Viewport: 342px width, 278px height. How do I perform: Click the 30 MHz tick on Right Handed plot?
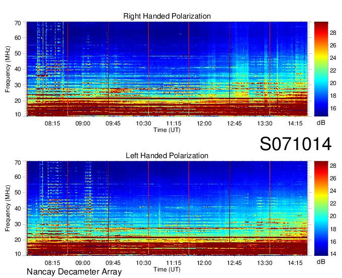coord(18,85)
